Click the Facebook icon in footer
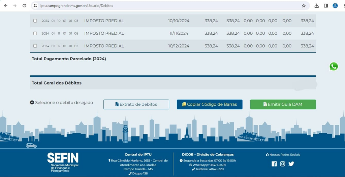Viewport: 345px width, 177px height. 274,164
